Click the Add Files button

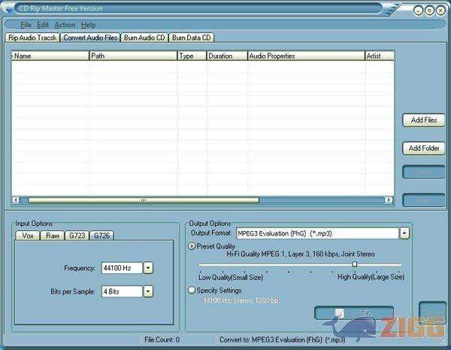424,120
